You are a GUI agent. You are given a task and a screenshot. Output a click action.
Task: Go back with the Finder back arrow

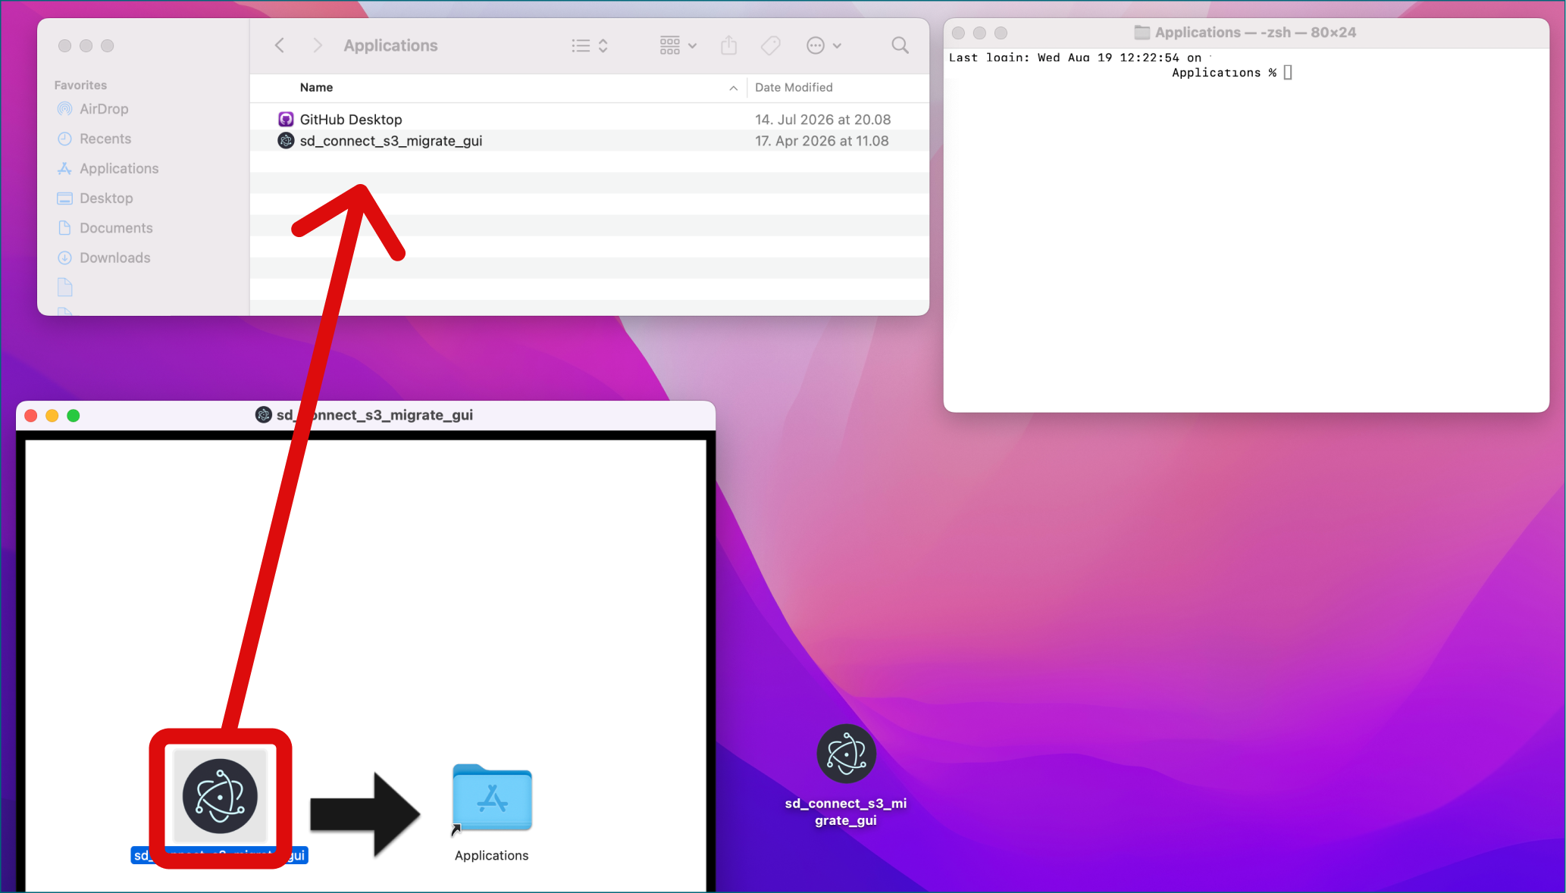coord(280,45)
